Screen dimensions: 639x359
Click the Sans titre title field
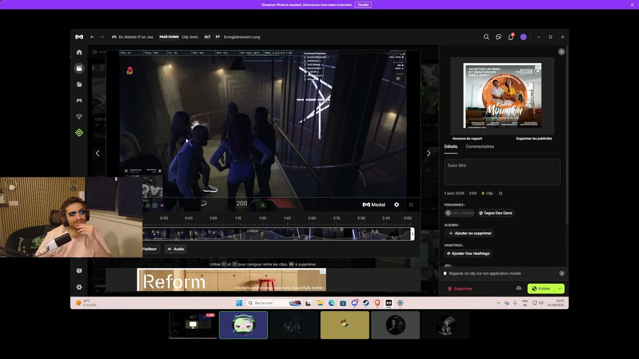point(502,172)
